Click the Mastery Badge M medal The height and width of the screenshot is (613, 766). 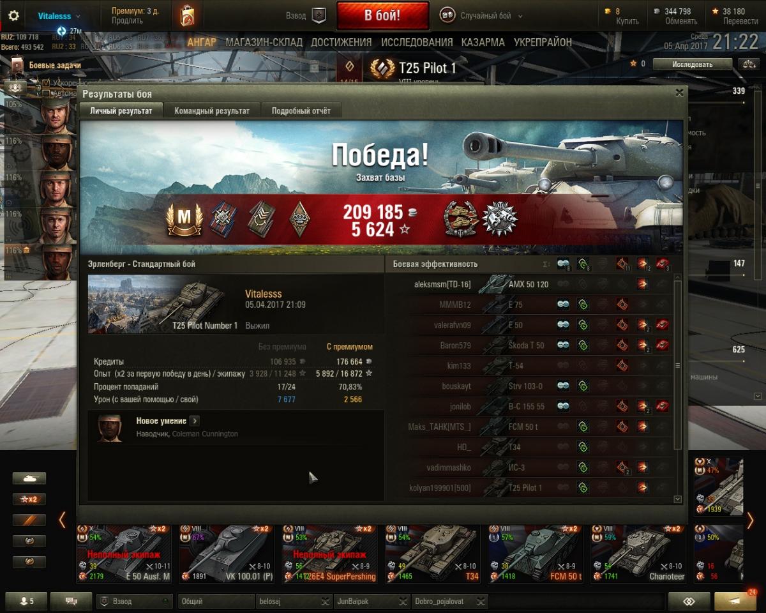(184, 218)
